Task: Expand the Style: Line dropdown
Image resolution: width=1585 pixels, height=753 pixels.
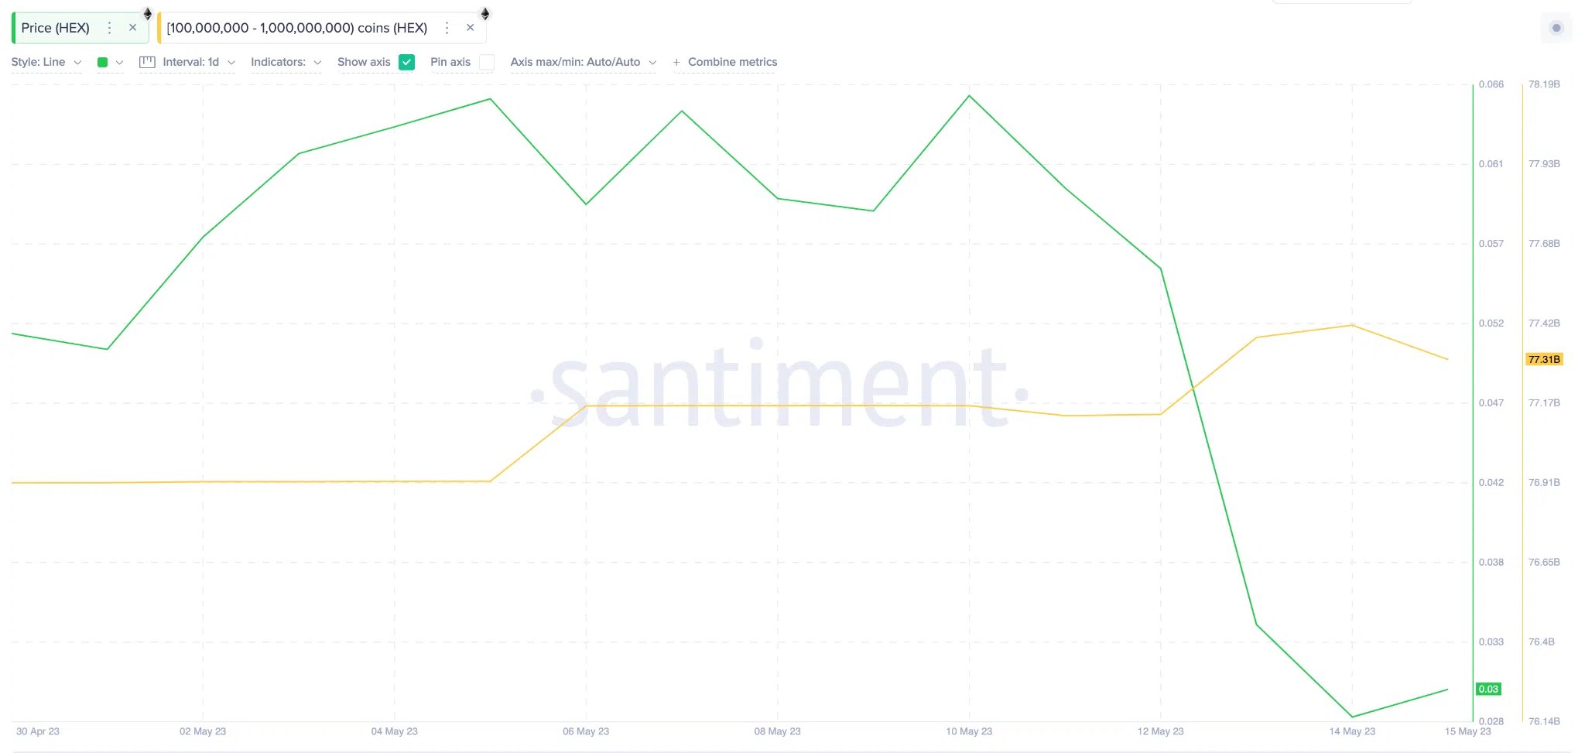Action: [46, 62]
